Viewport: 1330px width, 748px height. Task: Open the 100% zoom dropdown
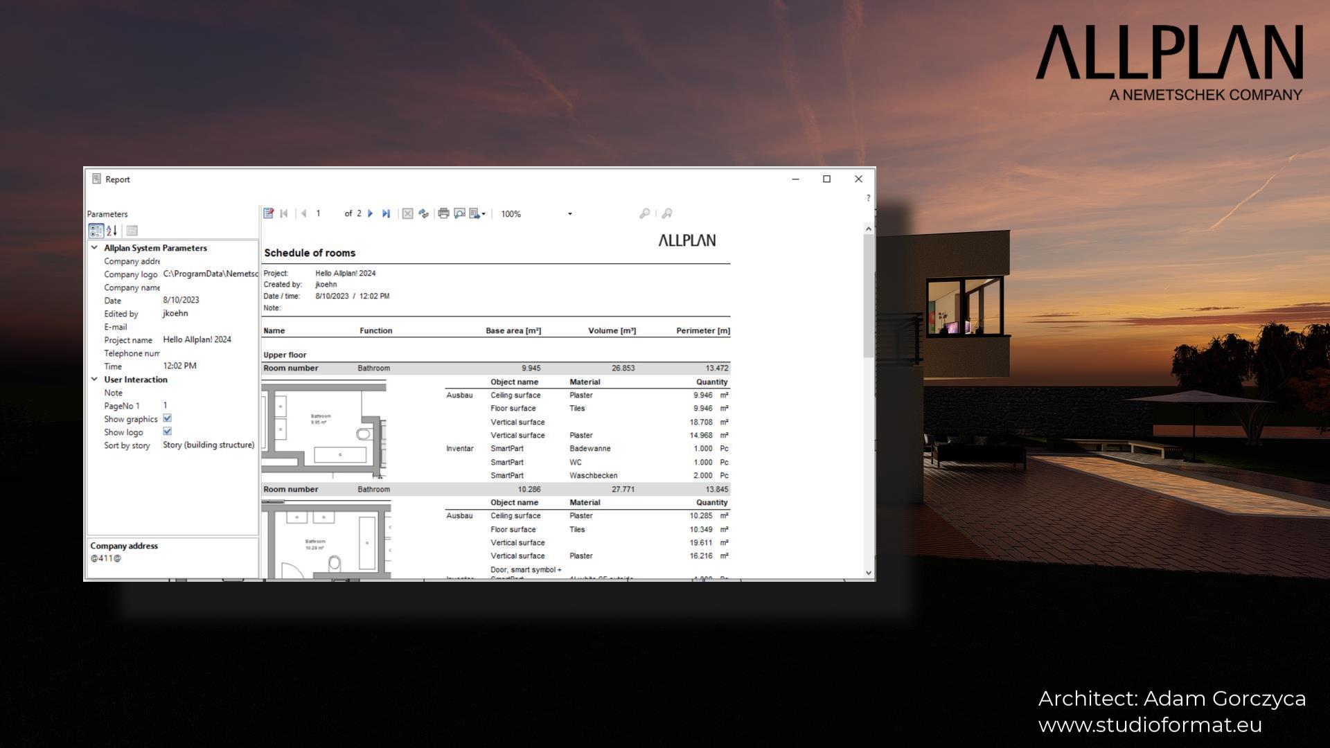click(x=570, y=214)
